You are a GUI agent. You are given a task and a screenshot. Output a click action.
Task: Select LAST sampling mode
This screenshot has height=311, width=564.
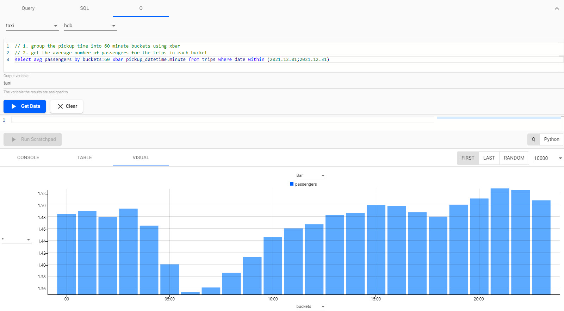pyautogui.click(x=489, y=158)
